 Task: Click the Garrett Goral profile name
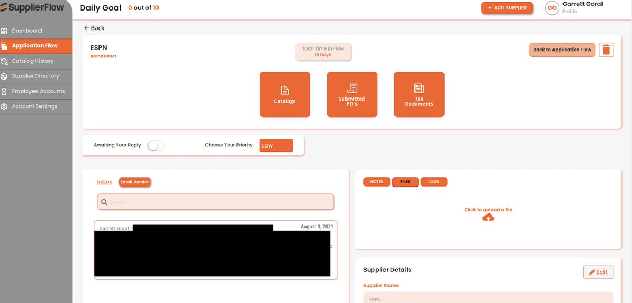click(582, 4)
